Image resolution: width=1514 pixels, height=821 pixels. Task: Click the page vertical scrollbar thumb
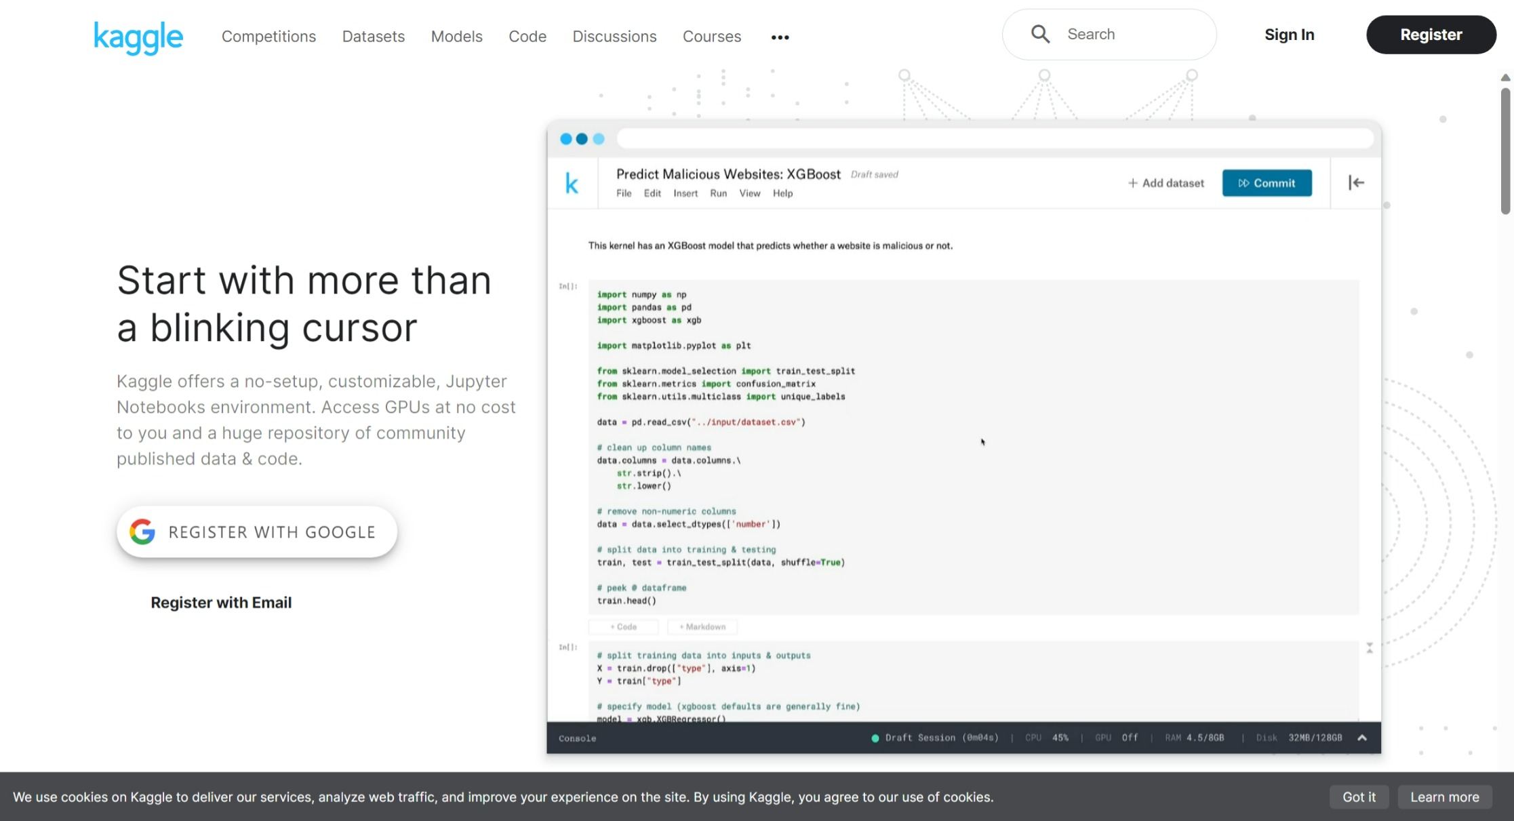pyautogui.click(x=1505, y=151)
